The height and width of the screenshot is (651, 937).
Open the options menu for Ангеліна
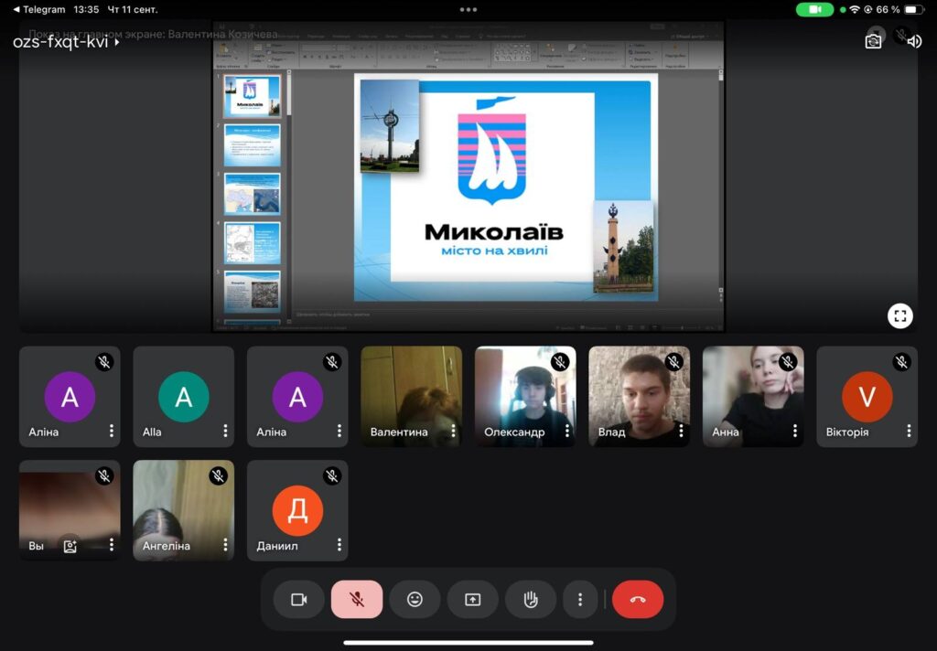(225, 545)
